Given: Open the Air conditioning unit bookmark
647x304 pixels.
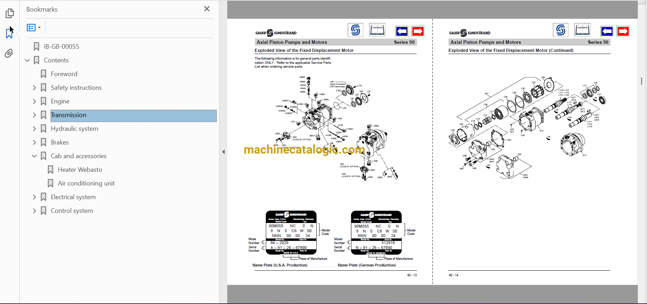Looking at the screenshot, I should click(86, 183).
